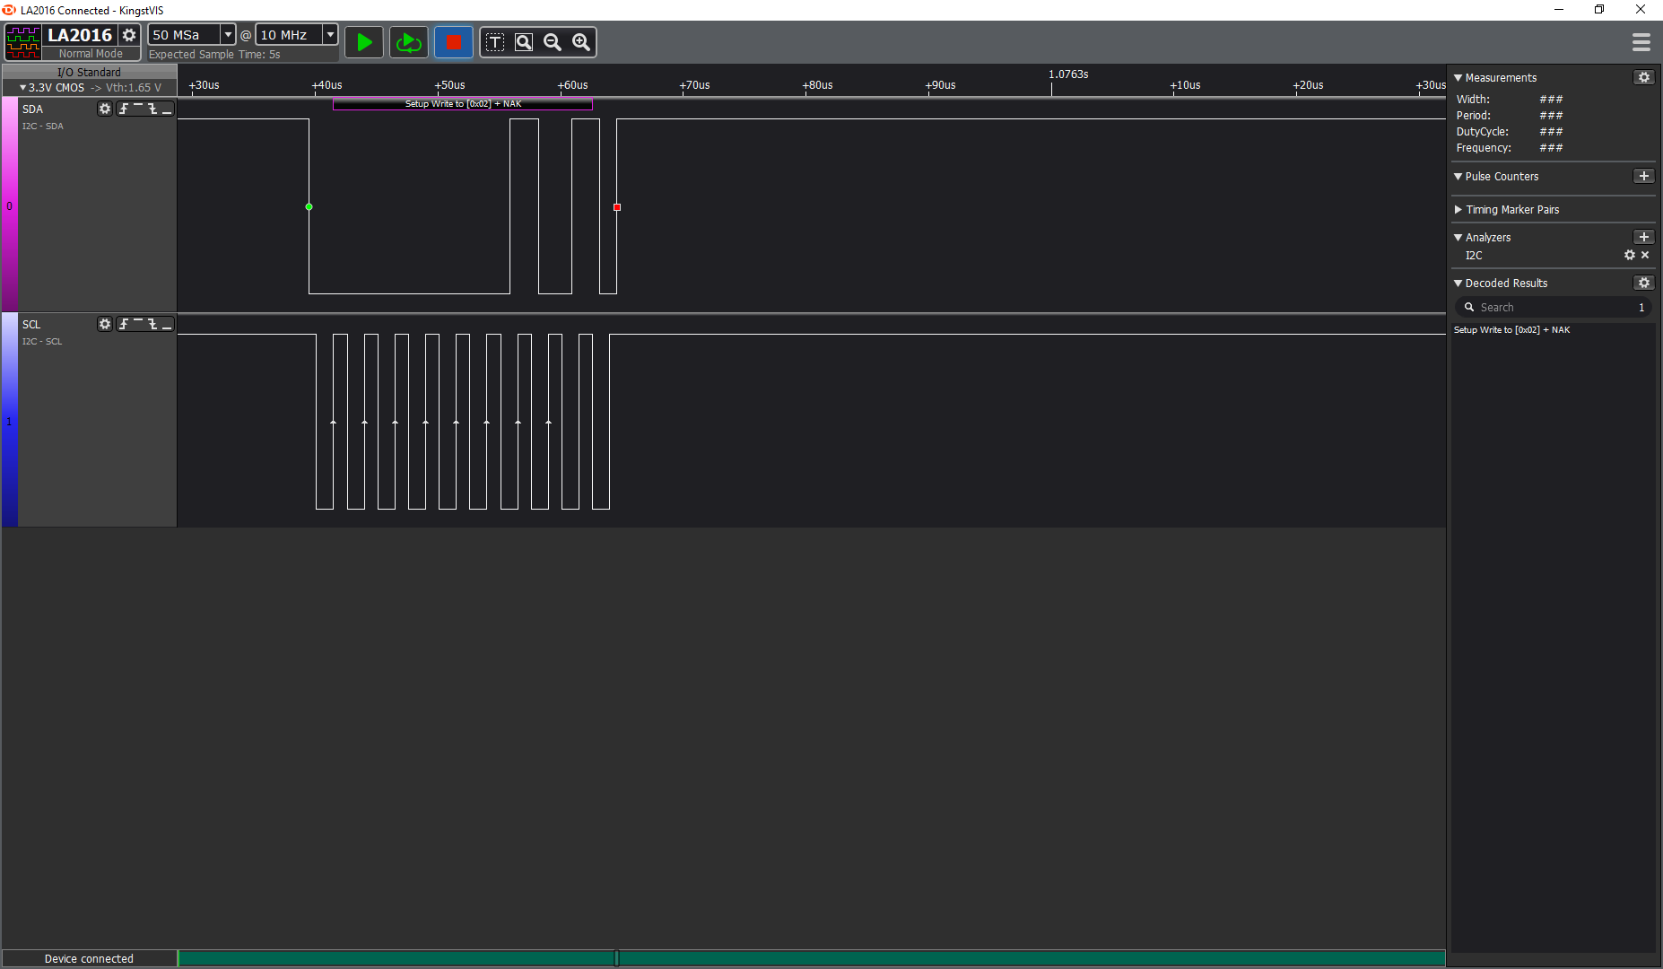Open Decoded Results settings gear
Screen dimensions: 1663x969
1643,284
